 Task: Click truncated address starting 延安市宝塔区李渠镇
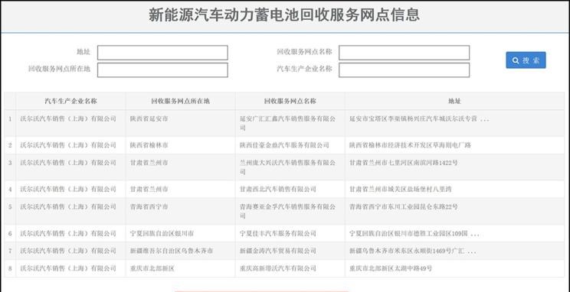point(419,118)
